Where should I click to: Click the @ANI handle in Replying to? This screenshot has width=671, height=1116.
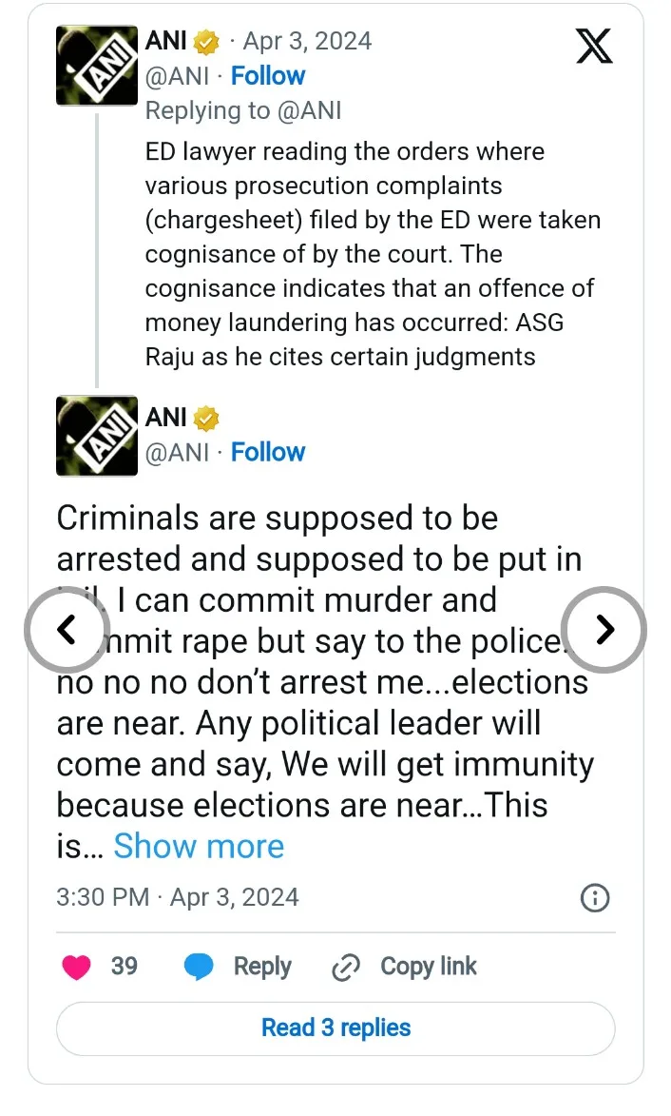coord(309,110)
